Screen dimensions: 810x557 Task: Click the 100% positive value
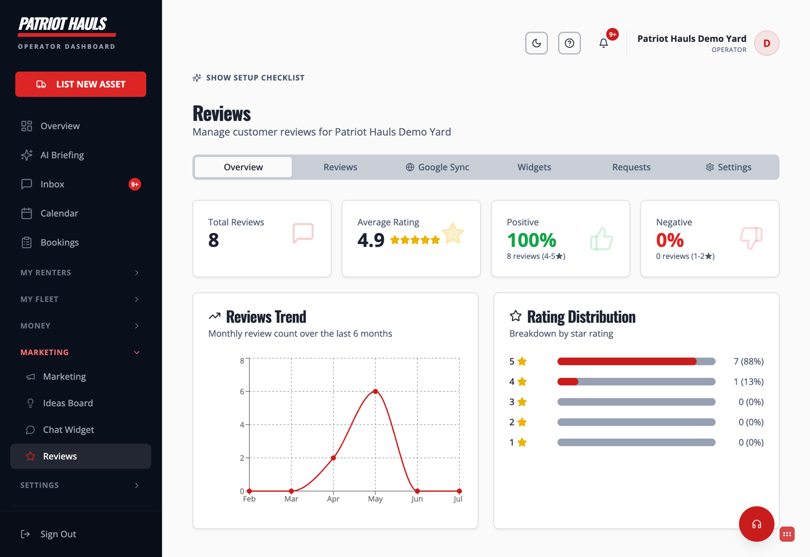532,240
